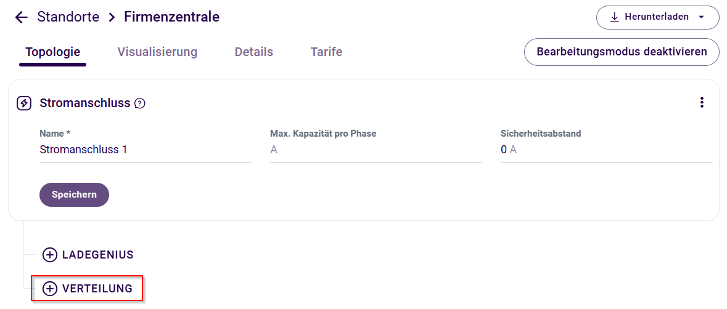Edit the Sicherheitsabstand field

tap(606, 150)
